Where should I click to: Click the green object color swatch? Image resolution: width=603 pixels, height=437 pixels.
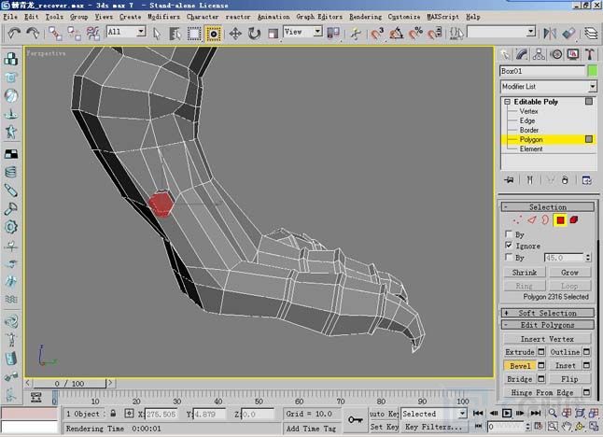593,71
